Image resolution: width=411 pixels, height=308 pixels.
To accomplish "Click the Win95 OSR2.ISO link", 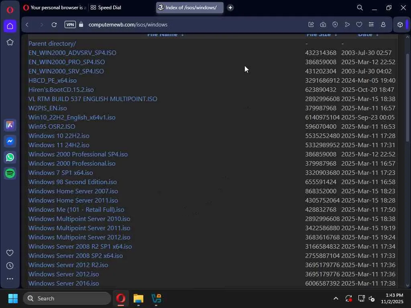I will (52, 126).
